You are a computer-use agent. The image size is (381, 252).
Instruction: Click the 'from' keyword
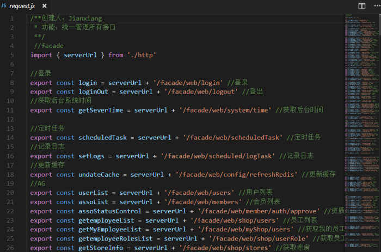click(x=115, y=55)
